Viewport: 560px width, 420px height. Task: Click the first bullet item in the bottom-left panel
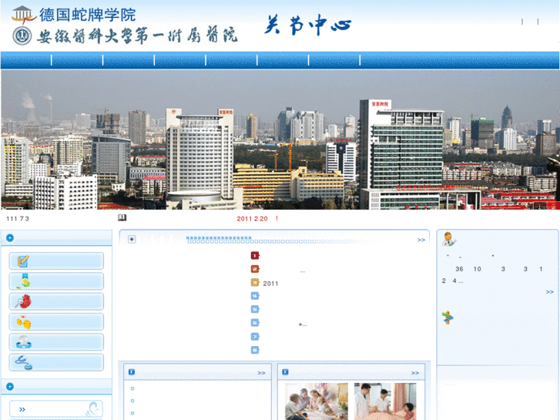[x=132, y=388]
